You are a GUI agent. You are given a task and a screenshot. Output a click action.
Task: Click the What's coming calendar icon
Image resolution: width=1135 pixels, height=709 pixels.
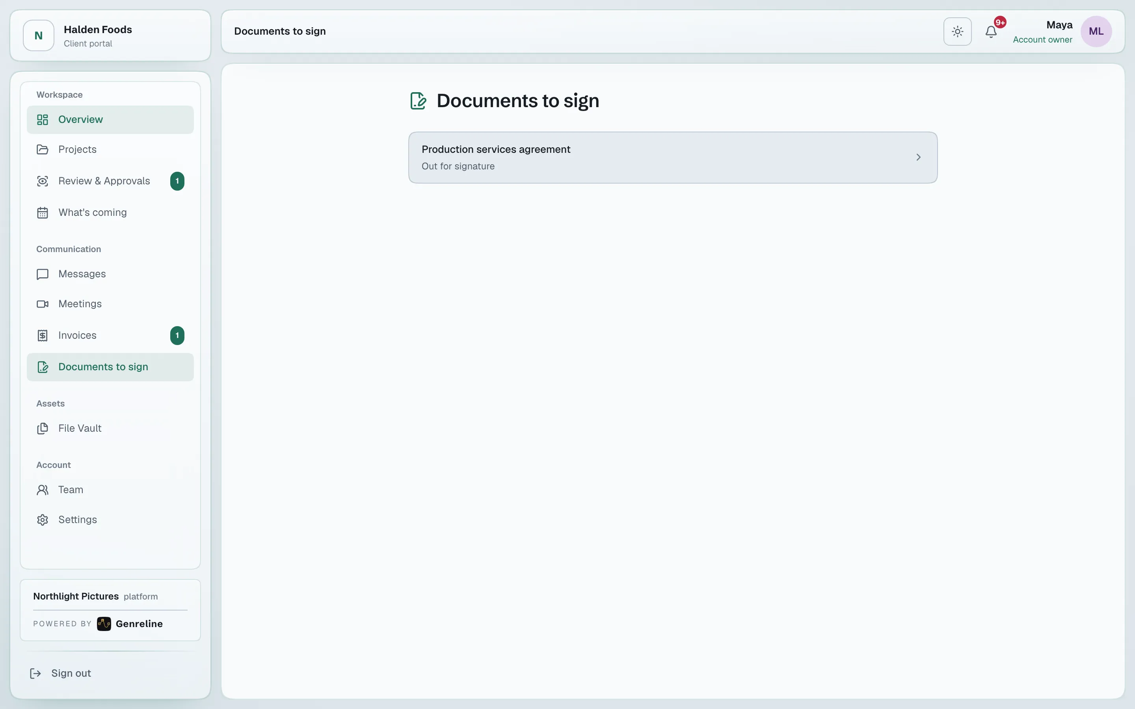pyautogui.click(x=43, y=212)
